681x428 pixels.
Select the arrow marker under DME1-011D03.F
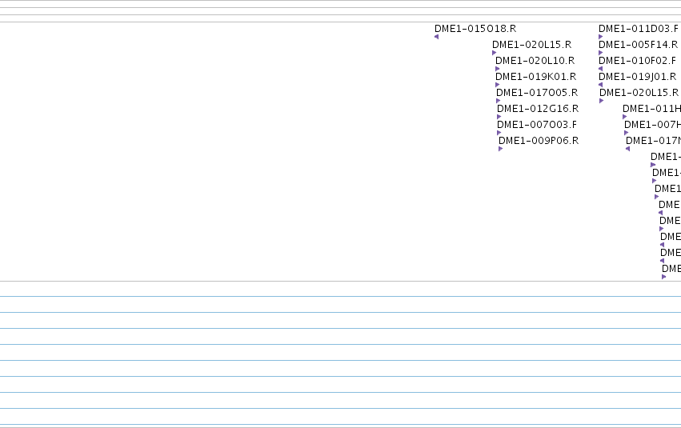[x=601, y=37]
